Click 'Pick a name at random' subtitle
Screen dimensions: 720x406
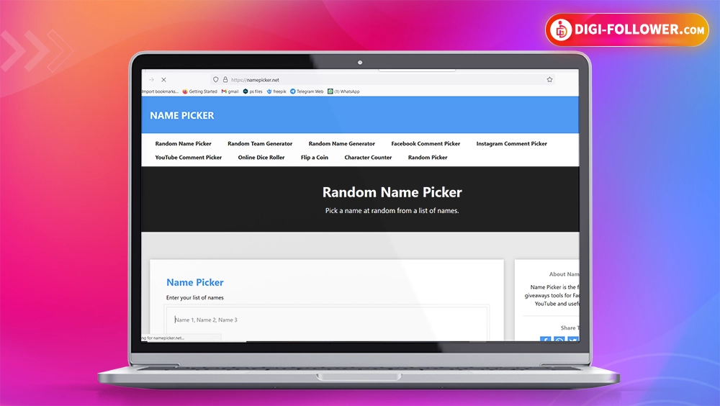coord(392,210)
